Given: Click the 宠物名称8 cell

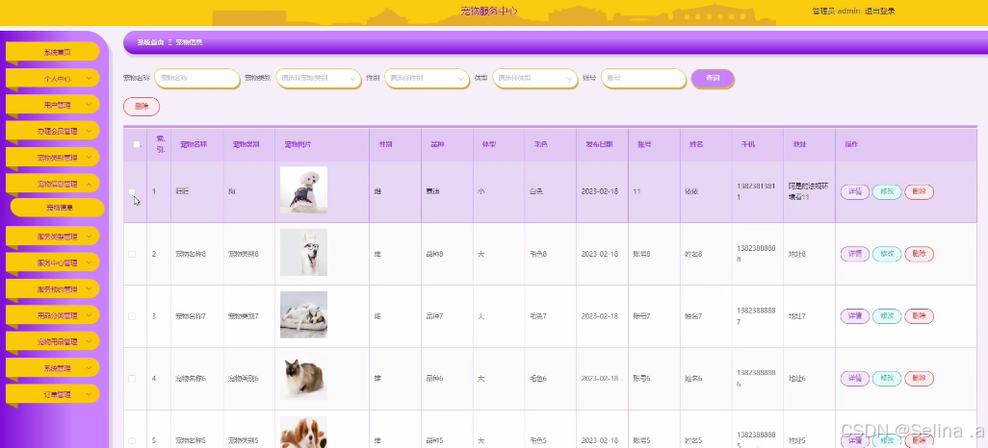Looking at the screenshot, I should pos(191,254).
